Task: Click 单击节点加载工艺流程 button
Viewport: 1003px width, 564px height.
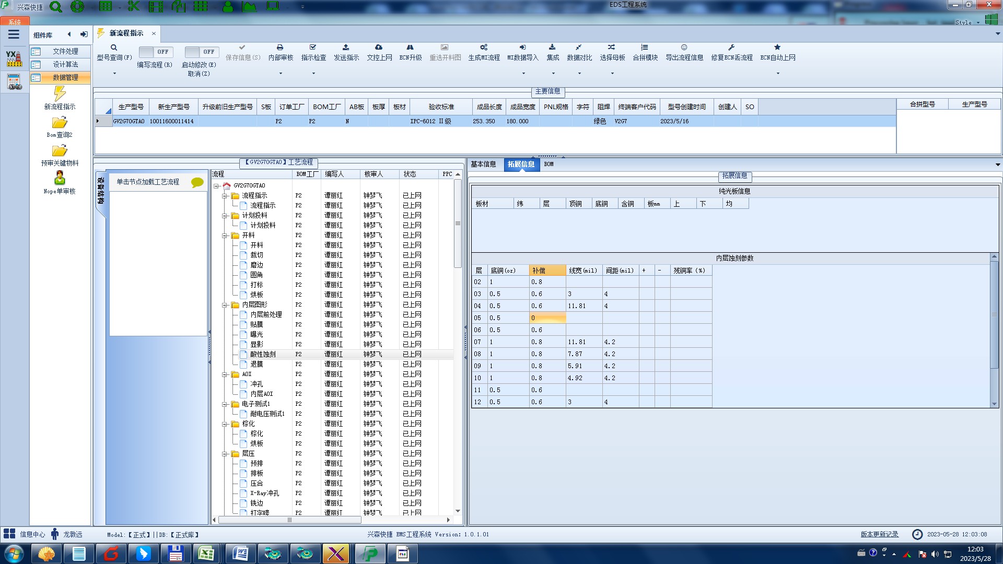Action: 148,182
